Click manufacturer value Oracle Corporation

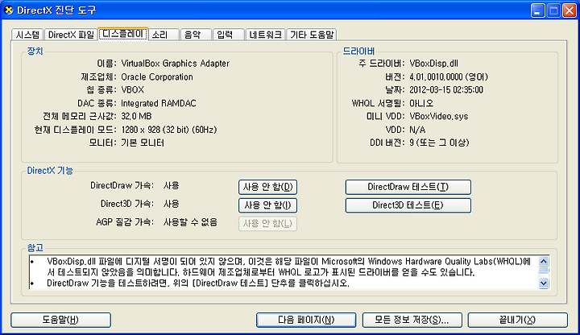[x=157, y=77]
